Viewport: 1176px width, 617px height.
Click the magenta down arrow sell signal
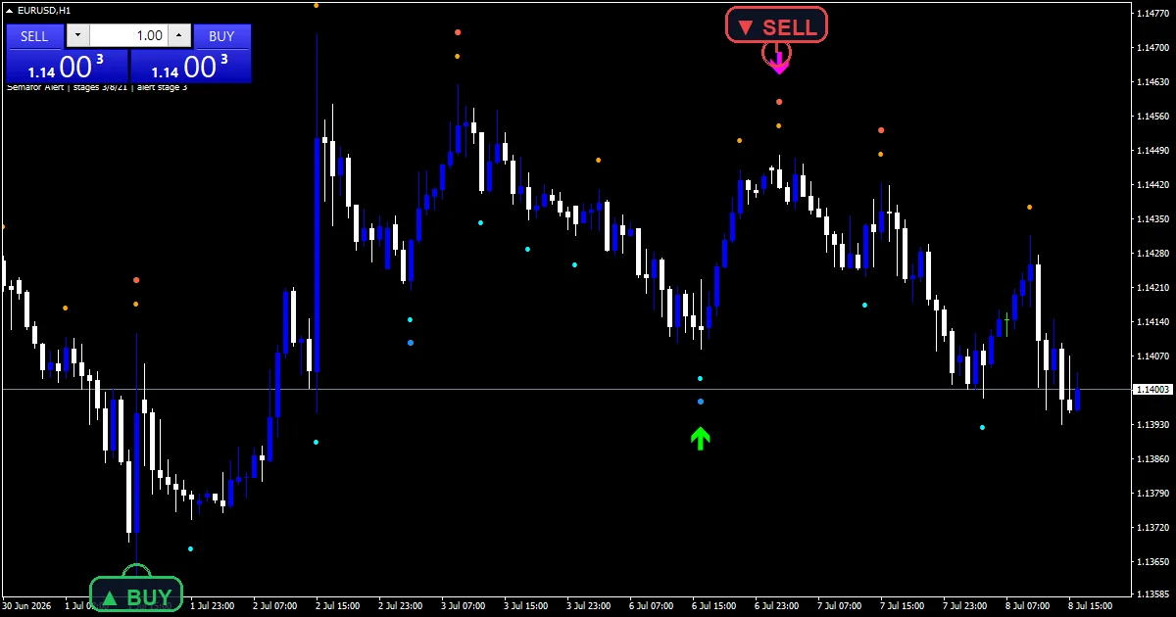778,63
